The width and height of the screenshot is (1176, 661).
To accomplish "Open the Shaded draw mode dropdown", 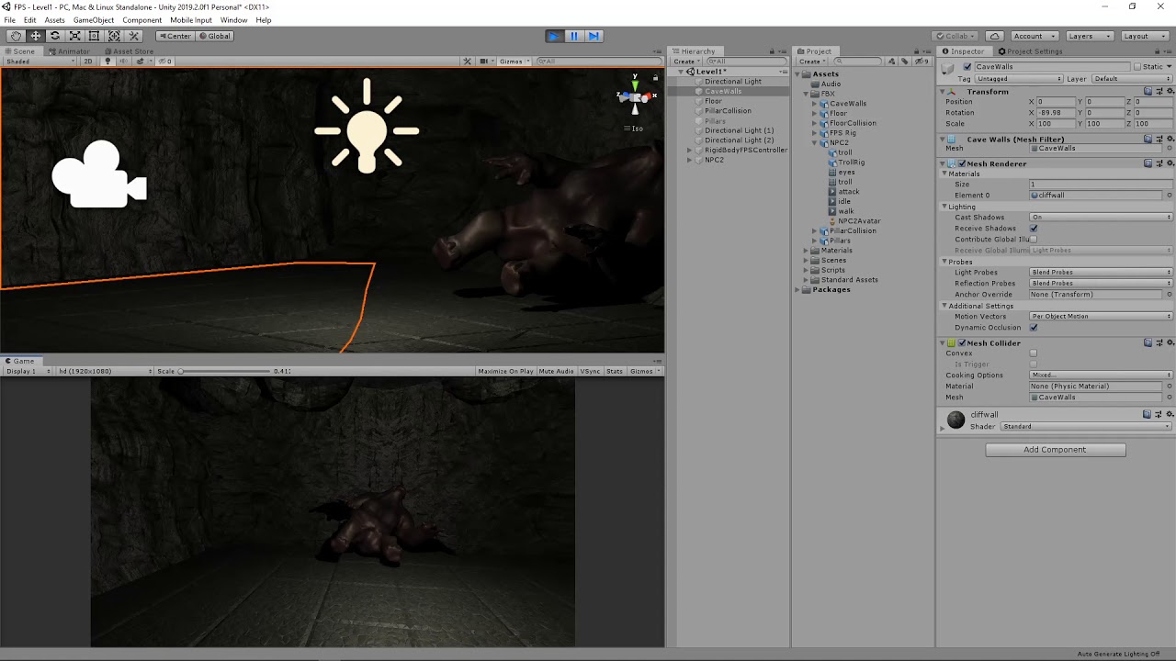I will pyautogui.click(x=41, y=62).
